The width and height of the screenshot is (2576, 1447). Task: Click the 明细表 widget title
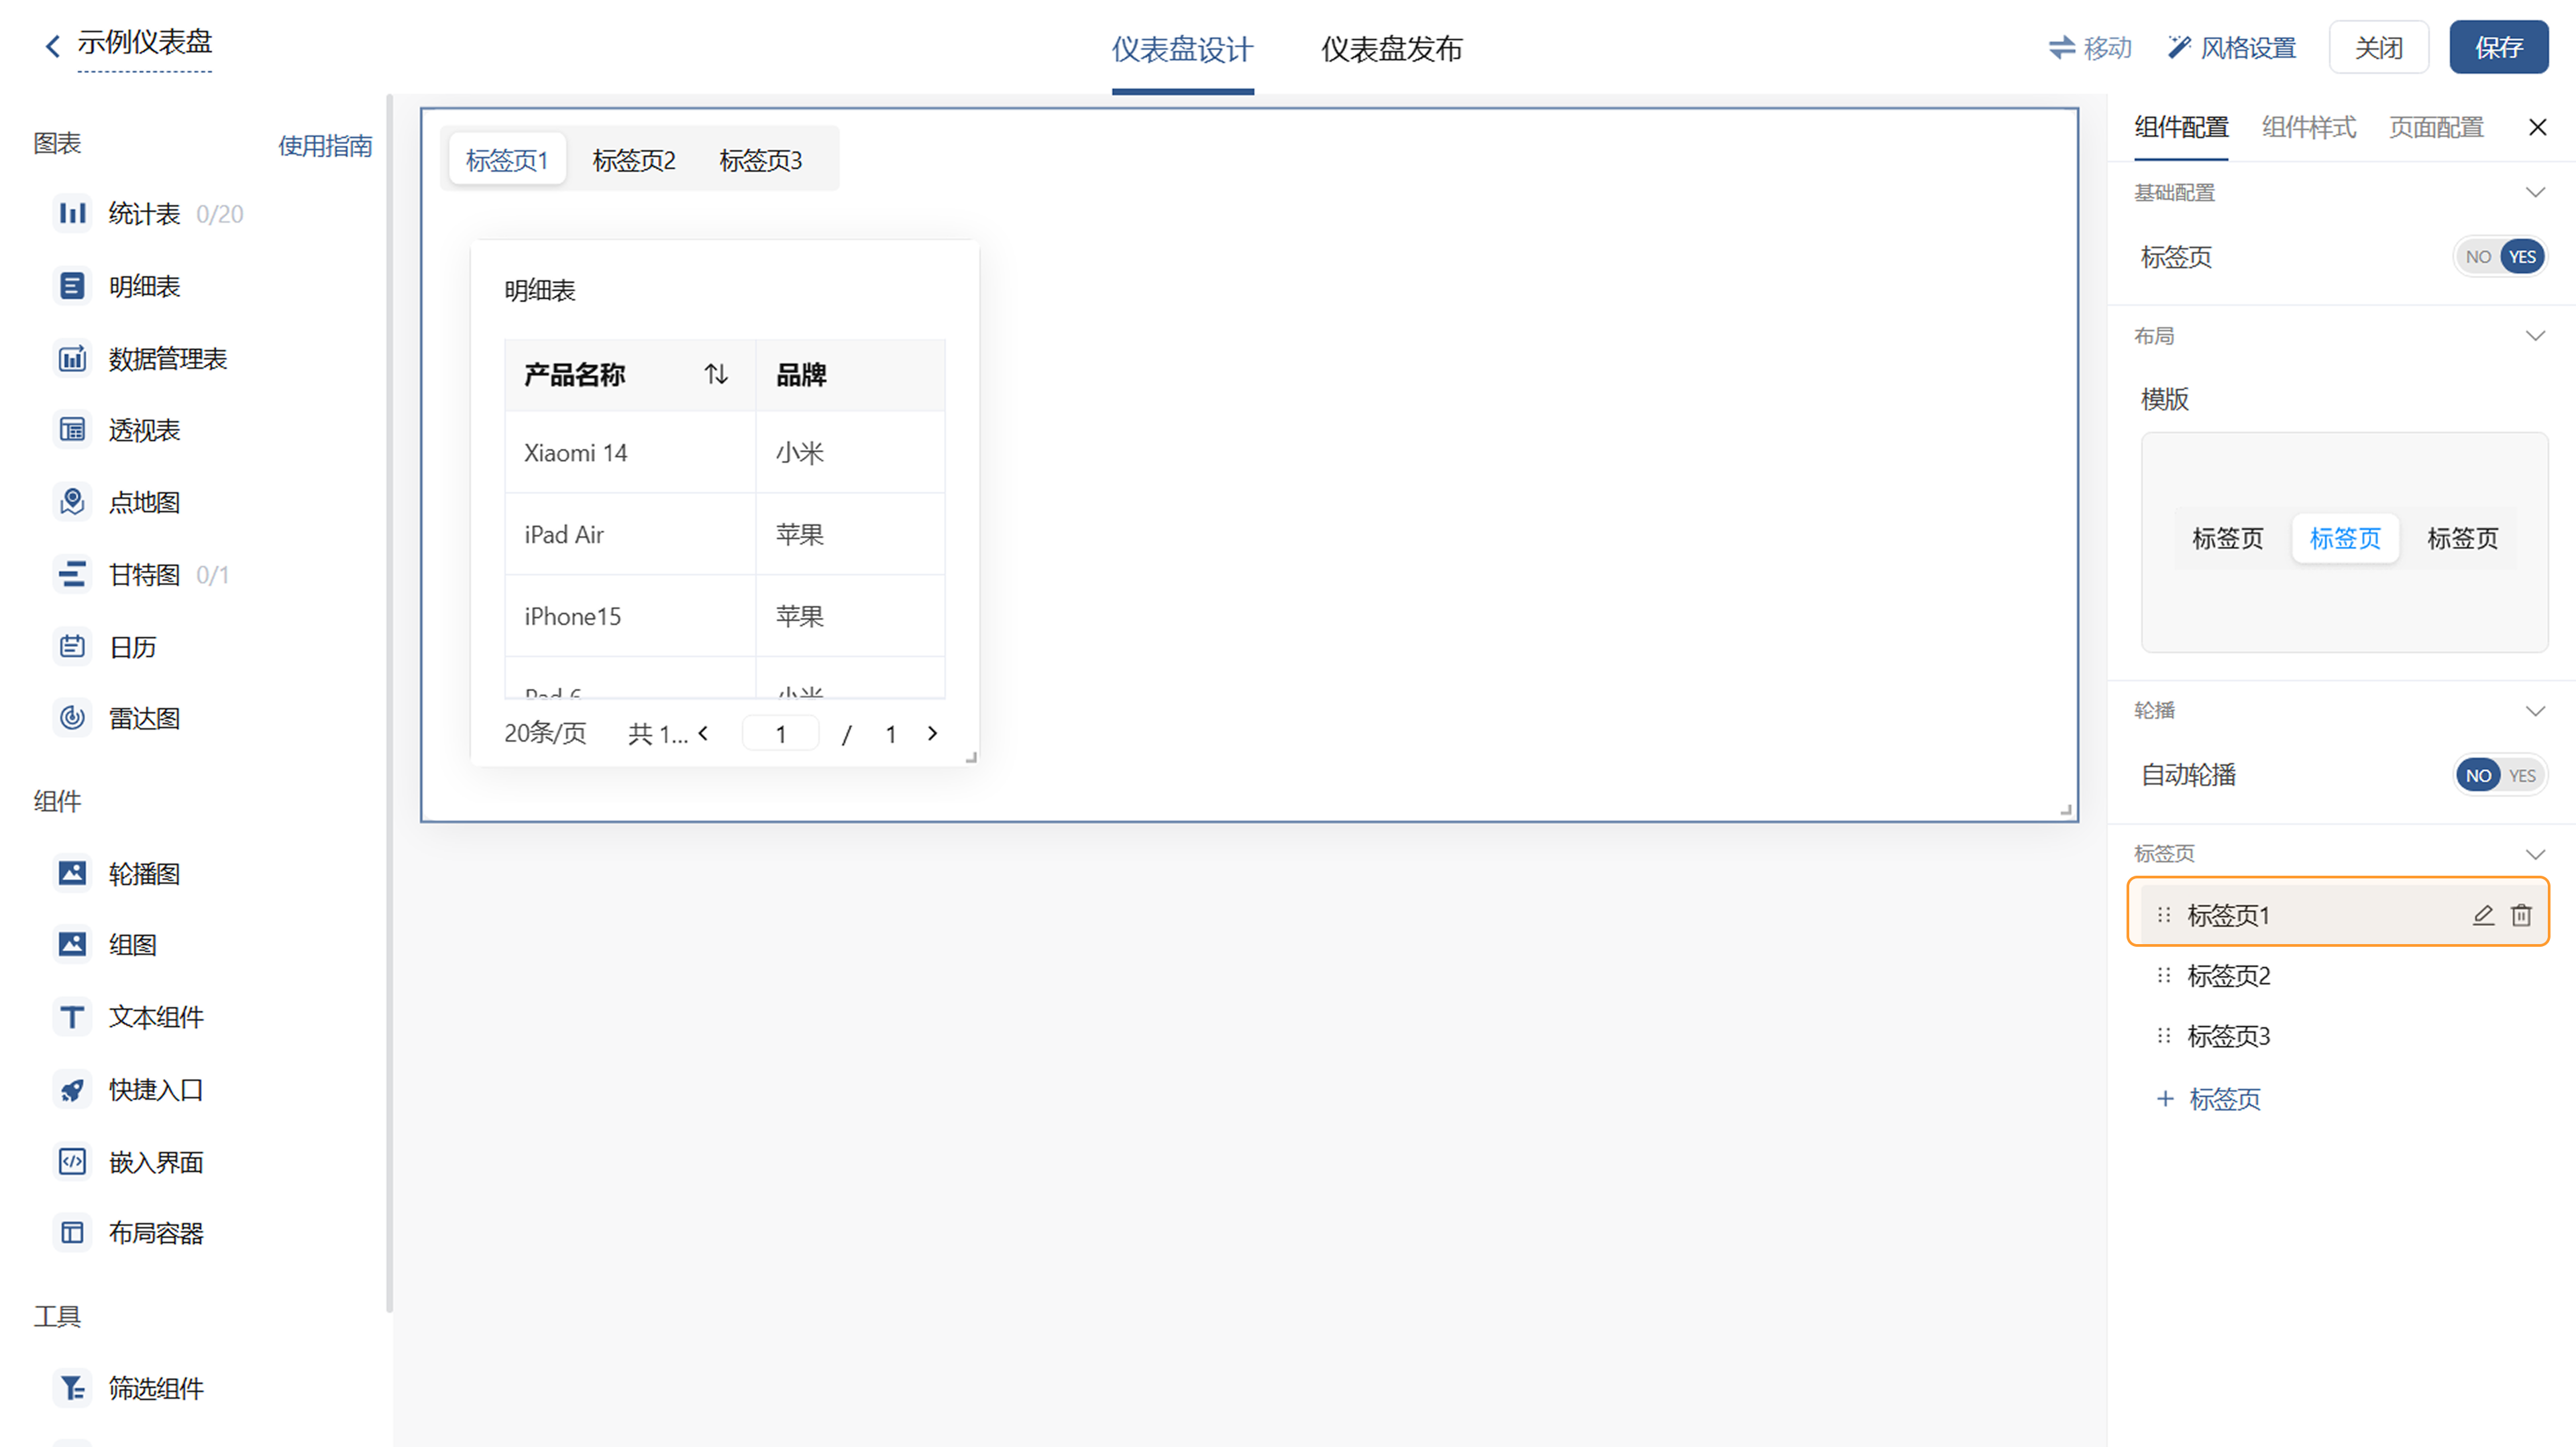540,291
